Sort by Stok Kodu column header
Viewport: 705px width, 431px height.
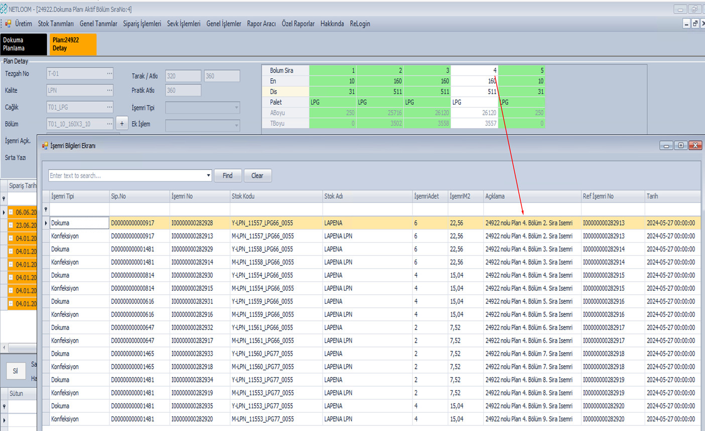[276, 196]
